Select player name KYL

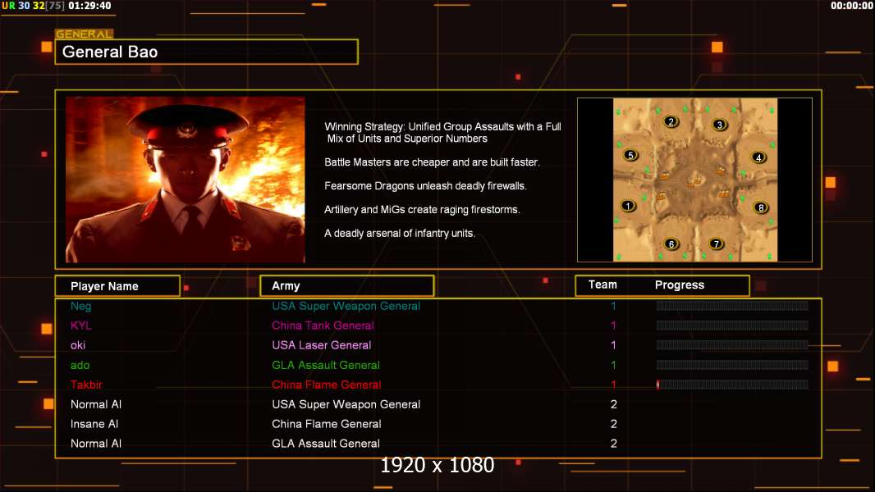pos(81,326)
